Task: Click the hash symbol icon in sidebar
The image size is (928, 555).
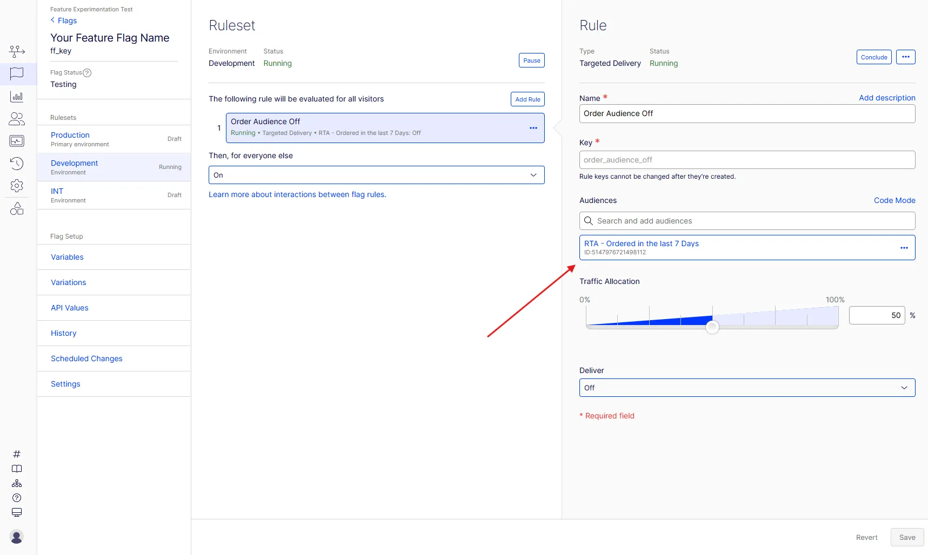Action: pos(17,454)
